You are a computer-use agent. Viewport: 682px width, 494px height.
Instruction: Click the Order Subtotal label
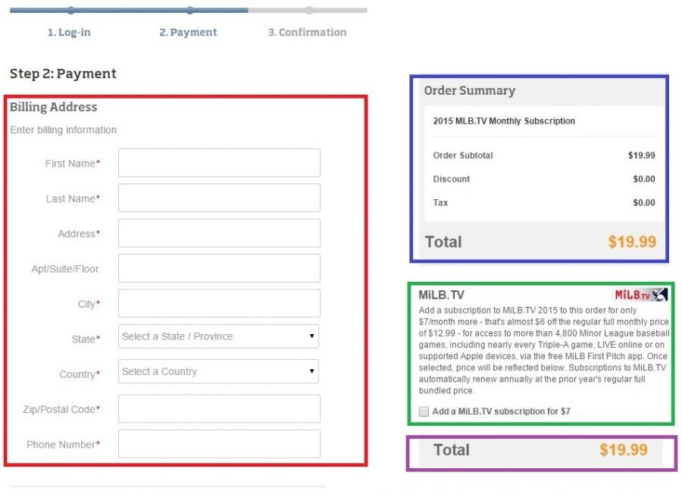463,155
